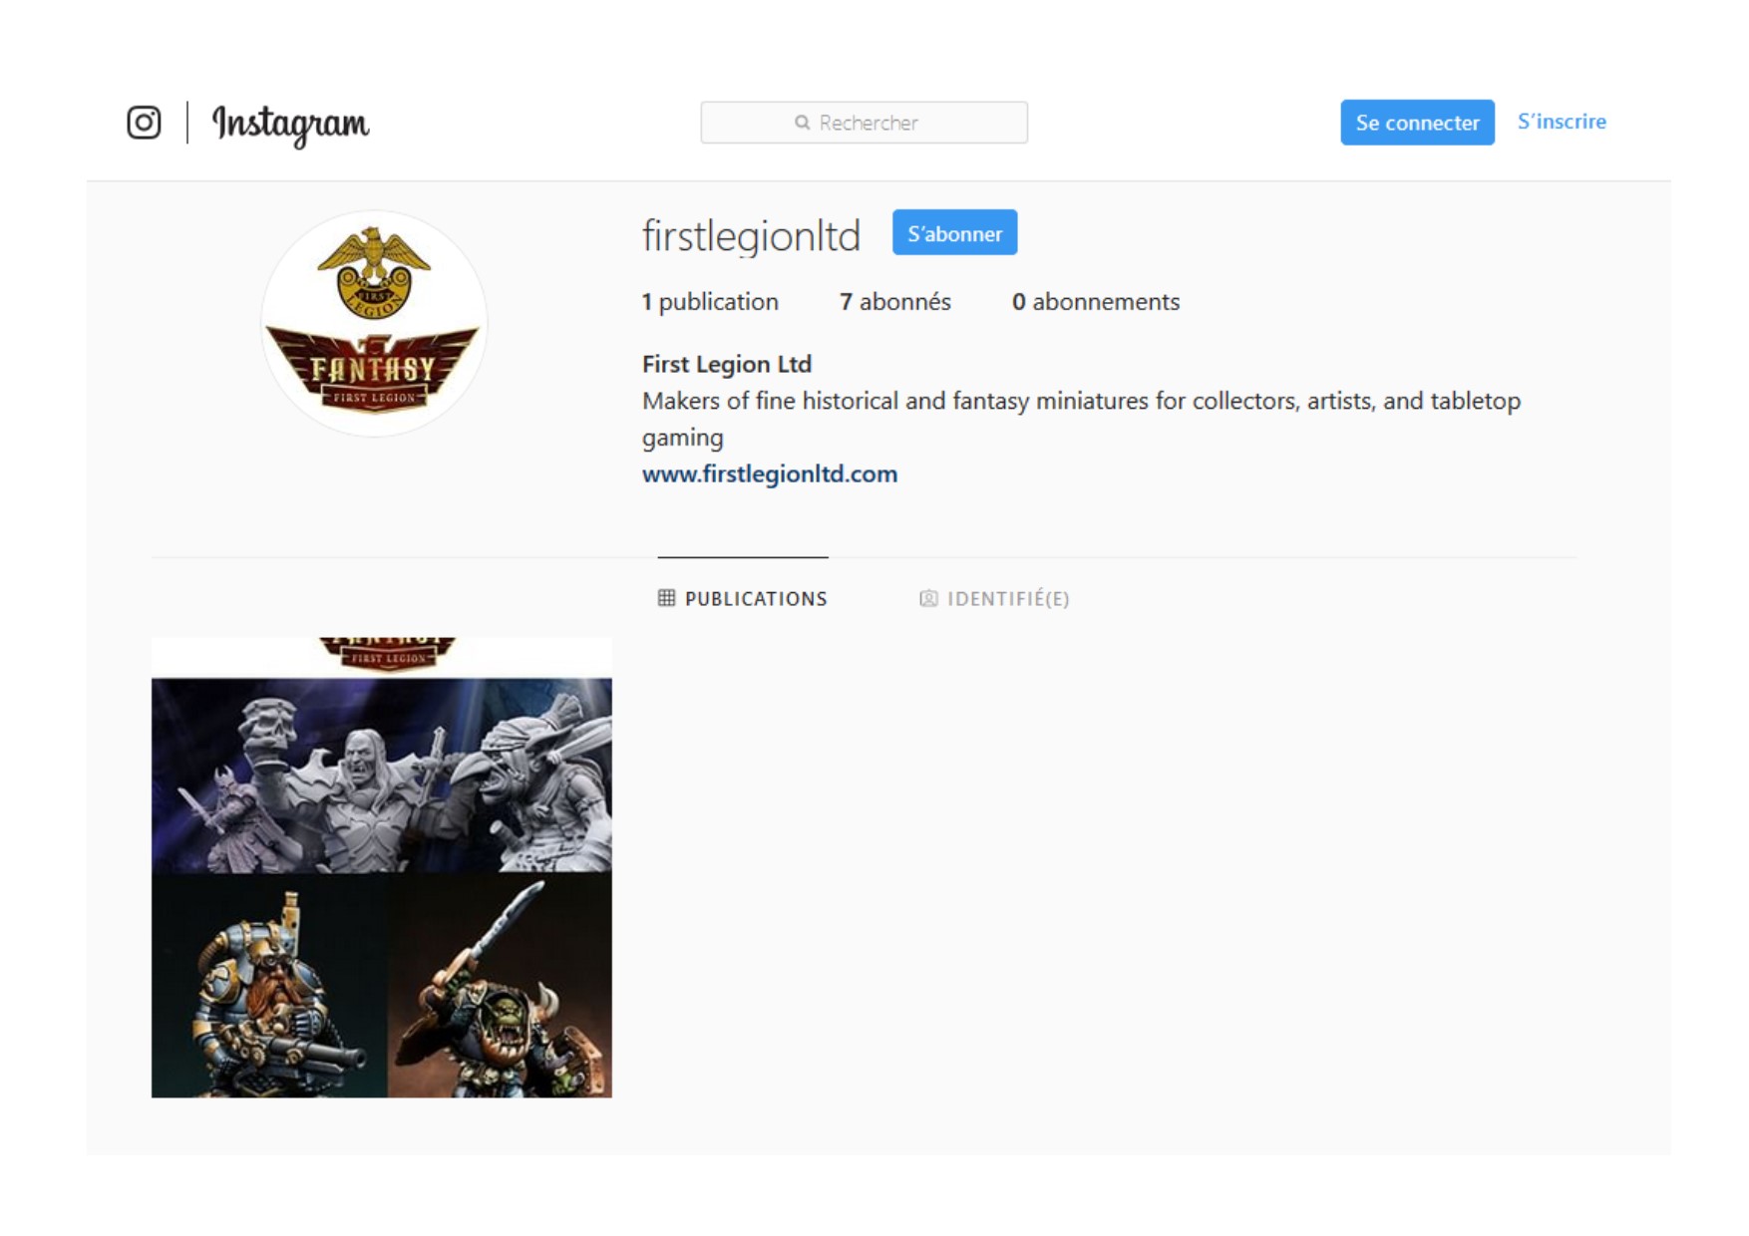1749x1236 pixels.
Task: Click the firstlegionltd username heading
Action: pos(751,236)
